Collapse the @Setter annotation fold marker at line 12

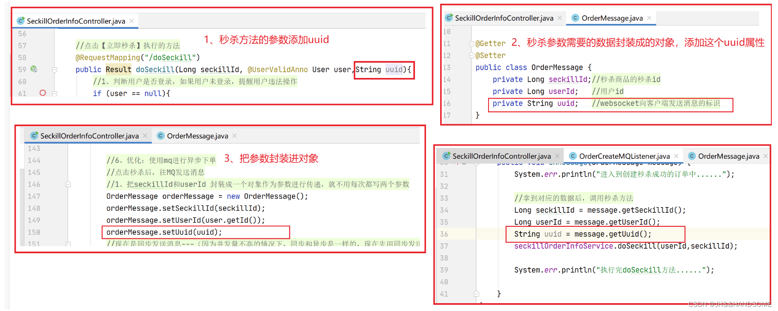point(472,55)
